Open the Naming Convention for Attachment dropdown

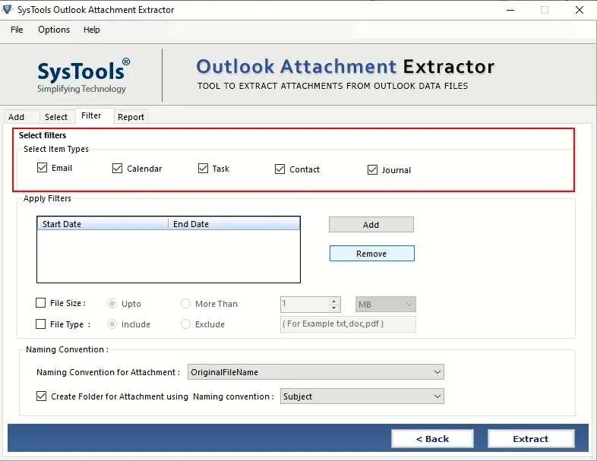tap(315, 372)
